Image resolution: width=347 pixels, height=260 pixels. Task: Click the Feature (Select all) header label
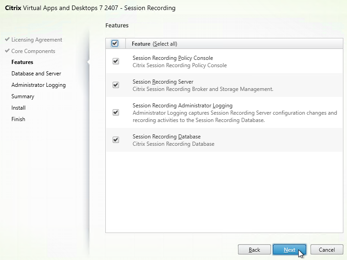click(155, 44)
